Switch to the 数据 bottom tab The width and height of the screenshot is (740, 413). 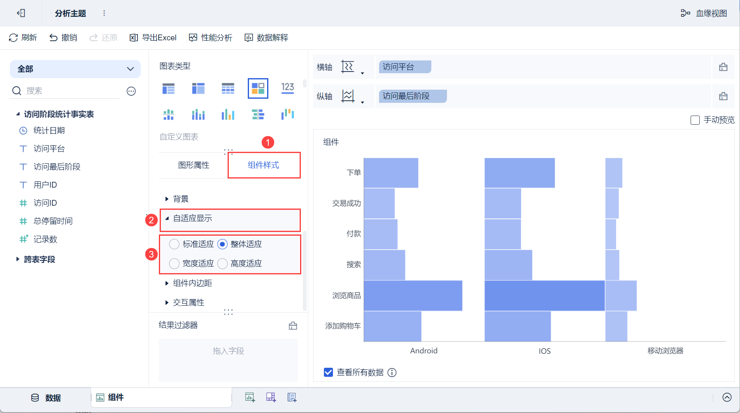tap(46, 398)
